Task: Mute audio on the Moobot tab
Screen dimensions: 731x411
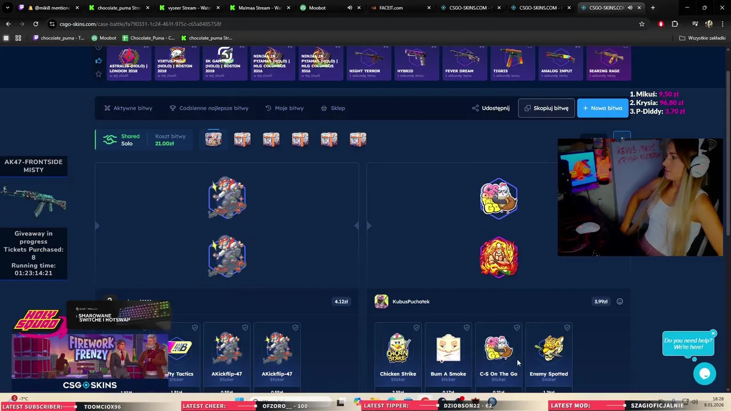Action: click(350, 8)
